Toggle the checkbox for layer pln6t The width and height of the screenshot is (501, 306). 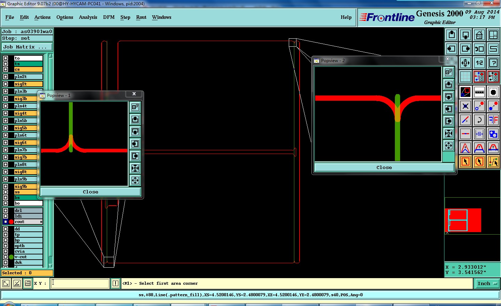pos(6,135)
